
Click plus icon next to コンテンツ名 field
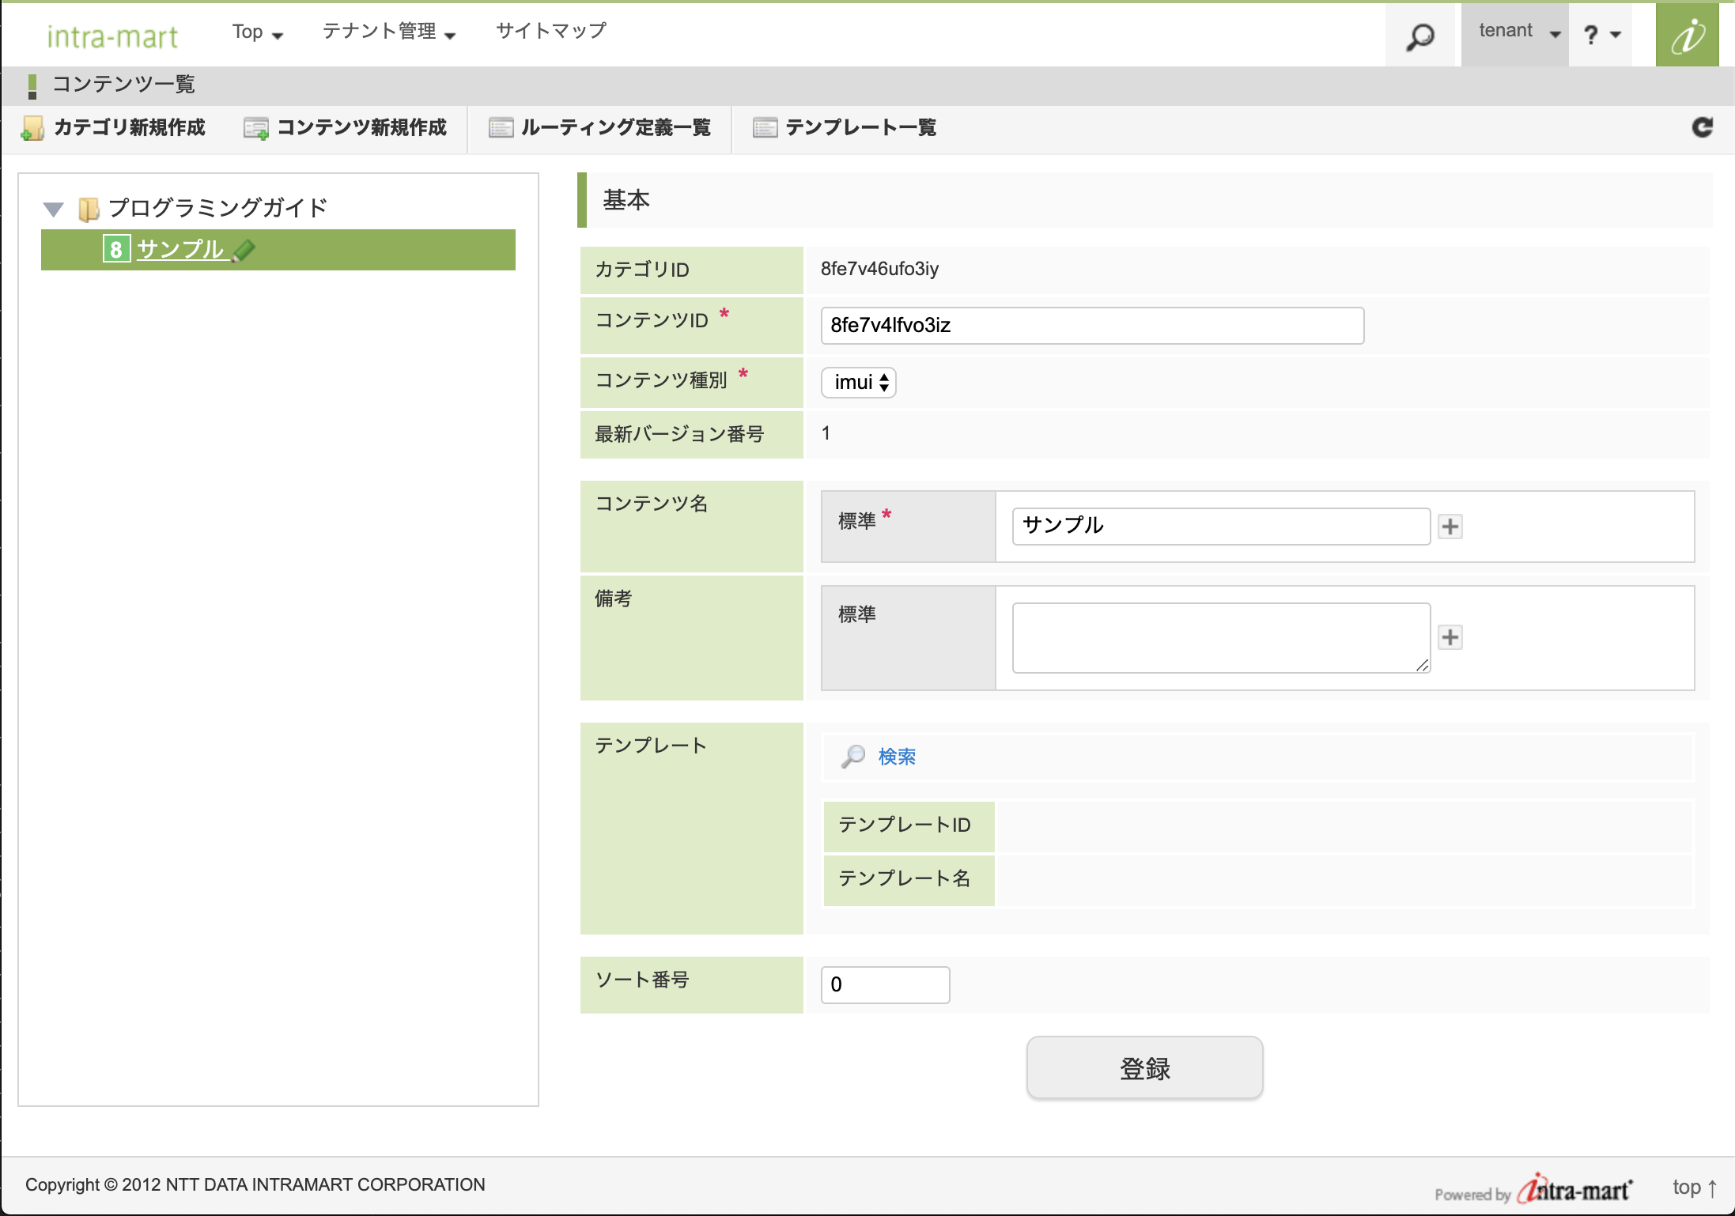tap(1450, 527)
